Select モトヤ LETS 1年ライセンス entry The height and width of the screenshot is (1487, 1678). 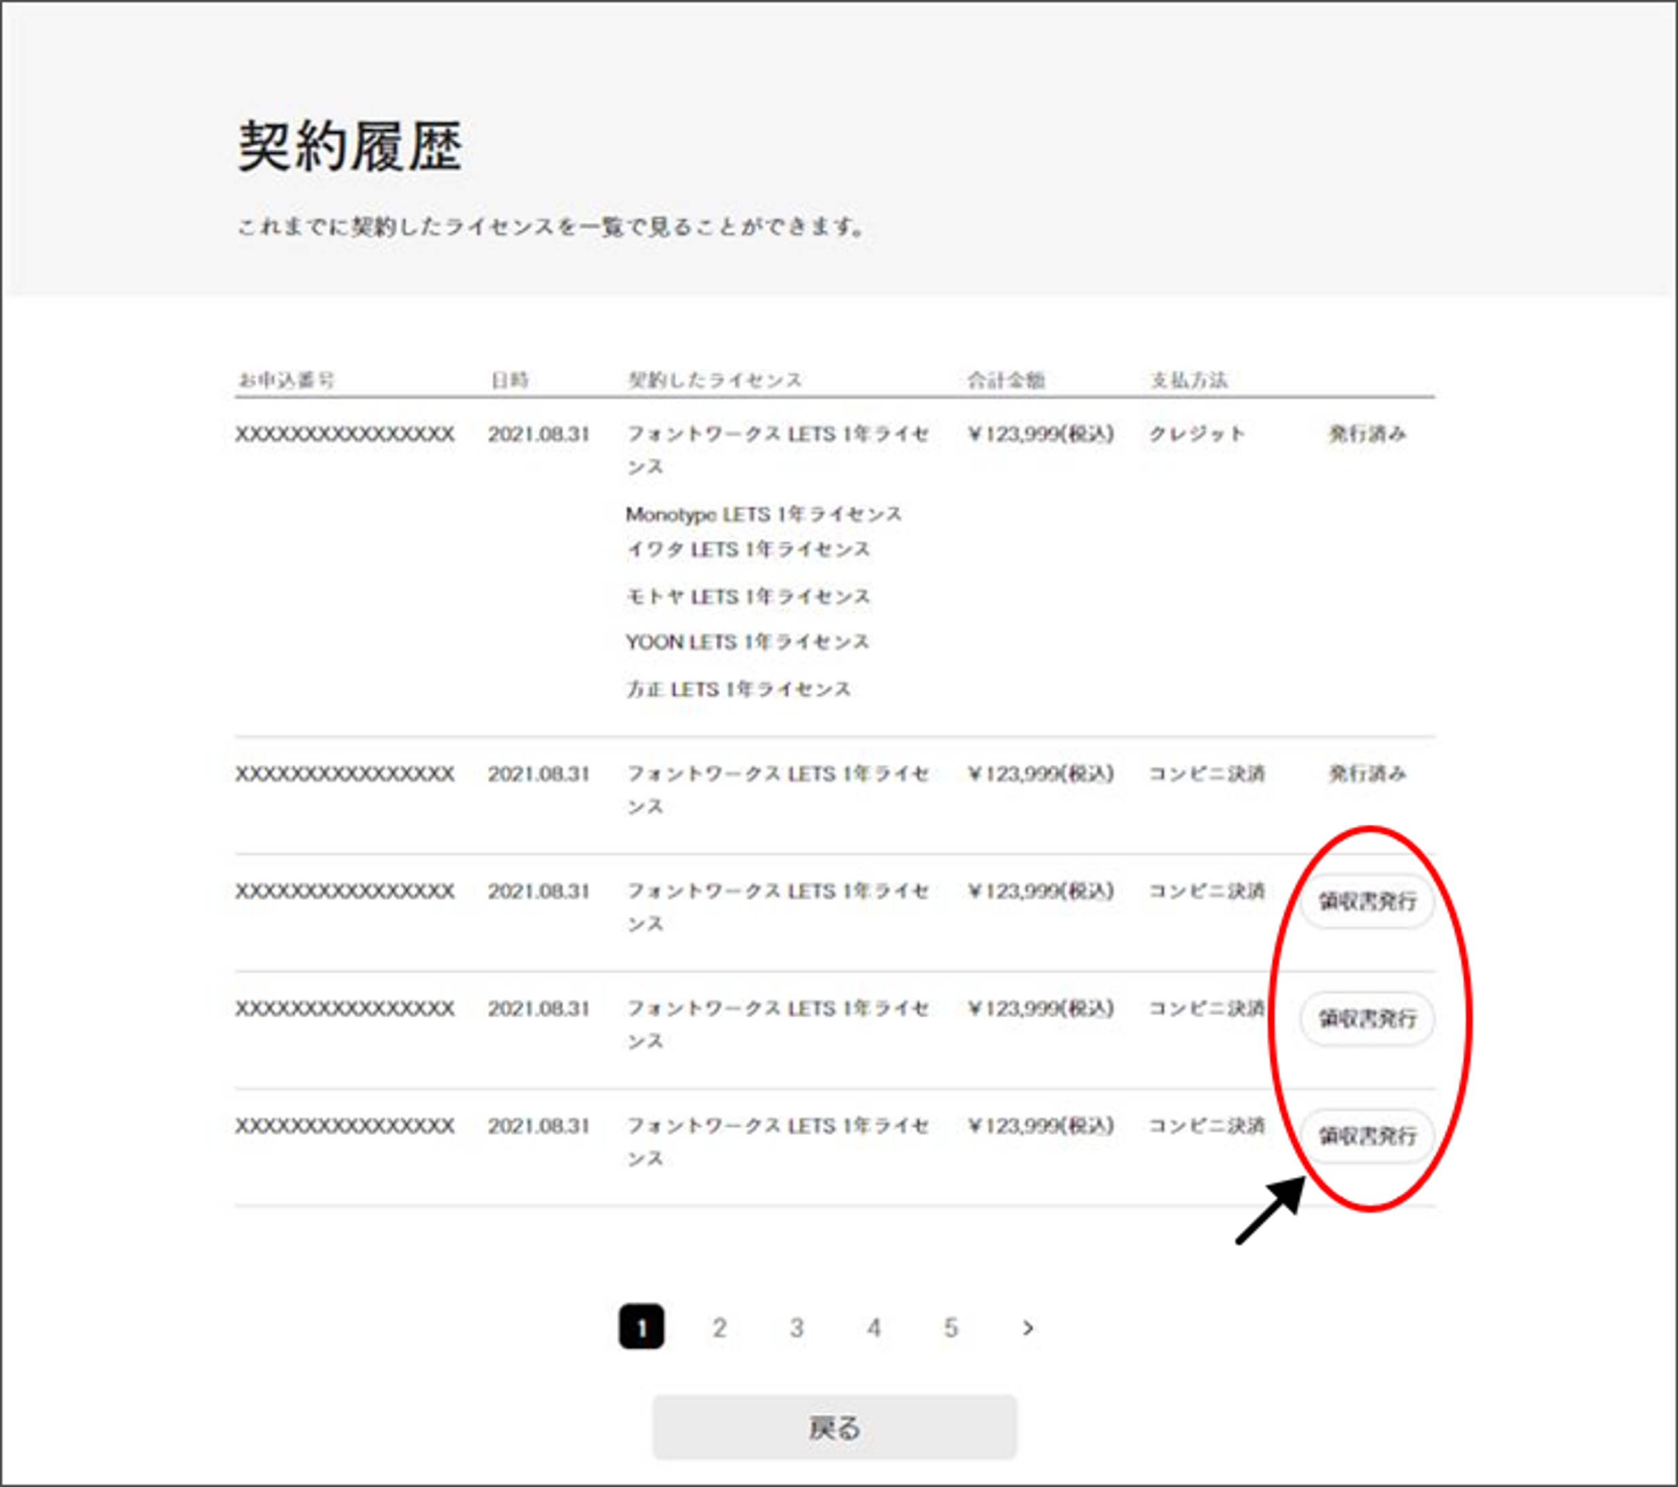(747, 596)
